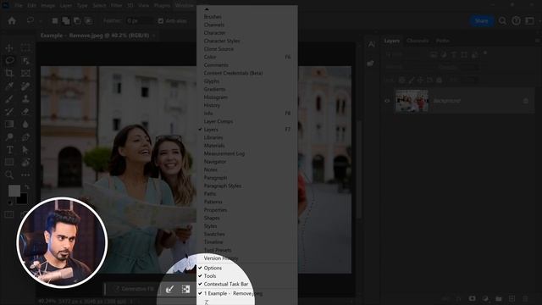Open the Edit Toolbar three-dots menu
Viewport: 542px width, 305px height.
coord(25,175)
